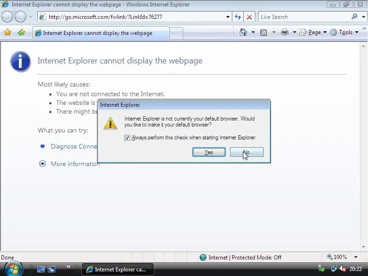Click the warning icon in dialog
This screenshot has height=276, width=368.
(110, 123)
